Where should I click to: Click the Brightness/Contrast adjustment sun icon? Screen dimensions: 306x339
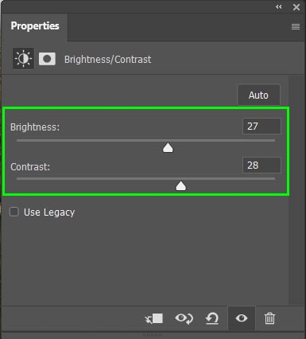[x=23, y=58]
